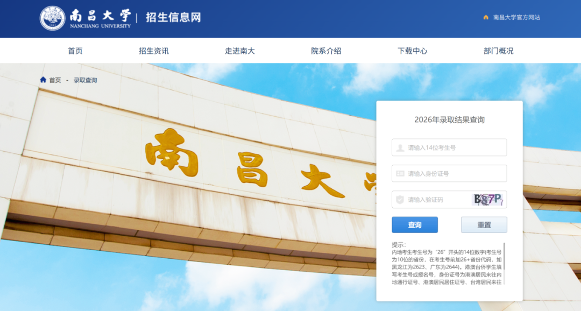Click the person icon in 考生号 field
This screenshot has width=581, height=311.
click(400, 147)
